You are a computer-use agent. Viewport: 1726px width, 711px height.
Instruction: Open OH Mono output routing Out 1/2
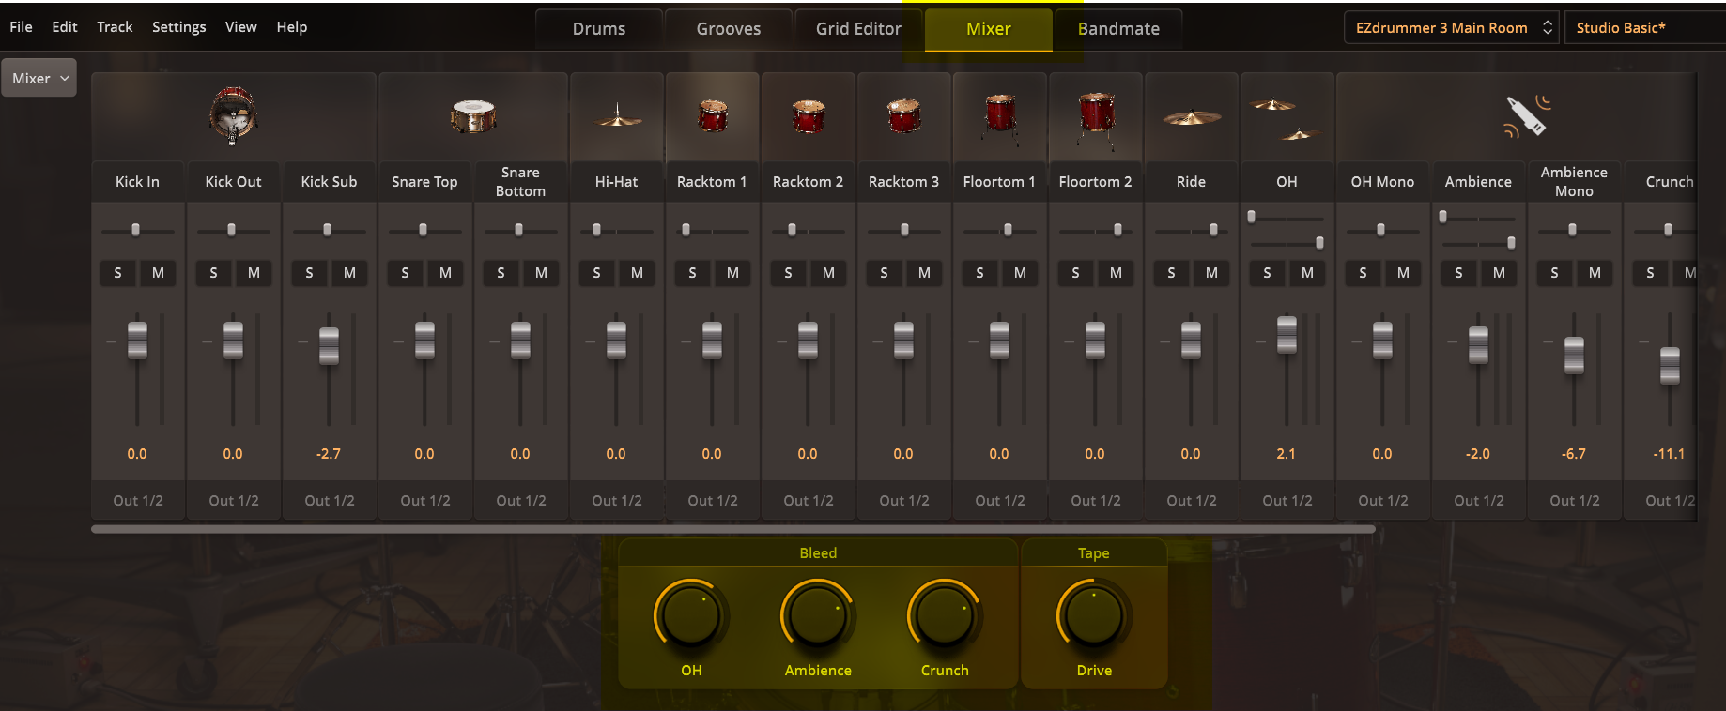[1383, 501]
